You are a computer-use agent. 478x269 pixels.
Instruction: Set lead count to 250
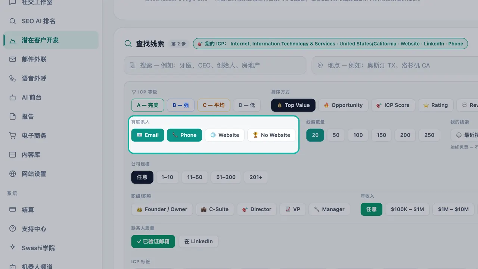(x=429, y=135)
